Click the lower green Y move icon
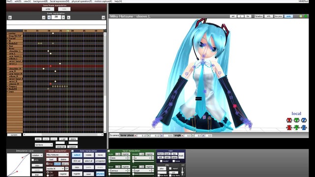Image resolution: width=315 pixels, height=177 pixels. pyautogui.click(x=296, y=127)
